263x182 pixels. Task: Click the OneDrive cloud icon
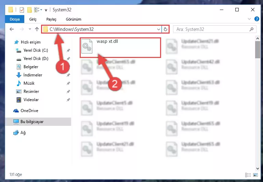(x=16, y=111)
